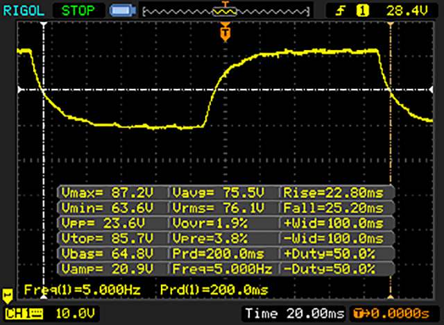This screenshot has height=325, width=444.
Task: Click the 10.0V vertical scale value
Action: click(x=75, y=314)
